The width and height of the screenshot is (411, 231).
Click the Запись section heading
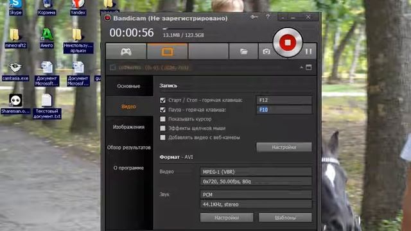point(168,85)
